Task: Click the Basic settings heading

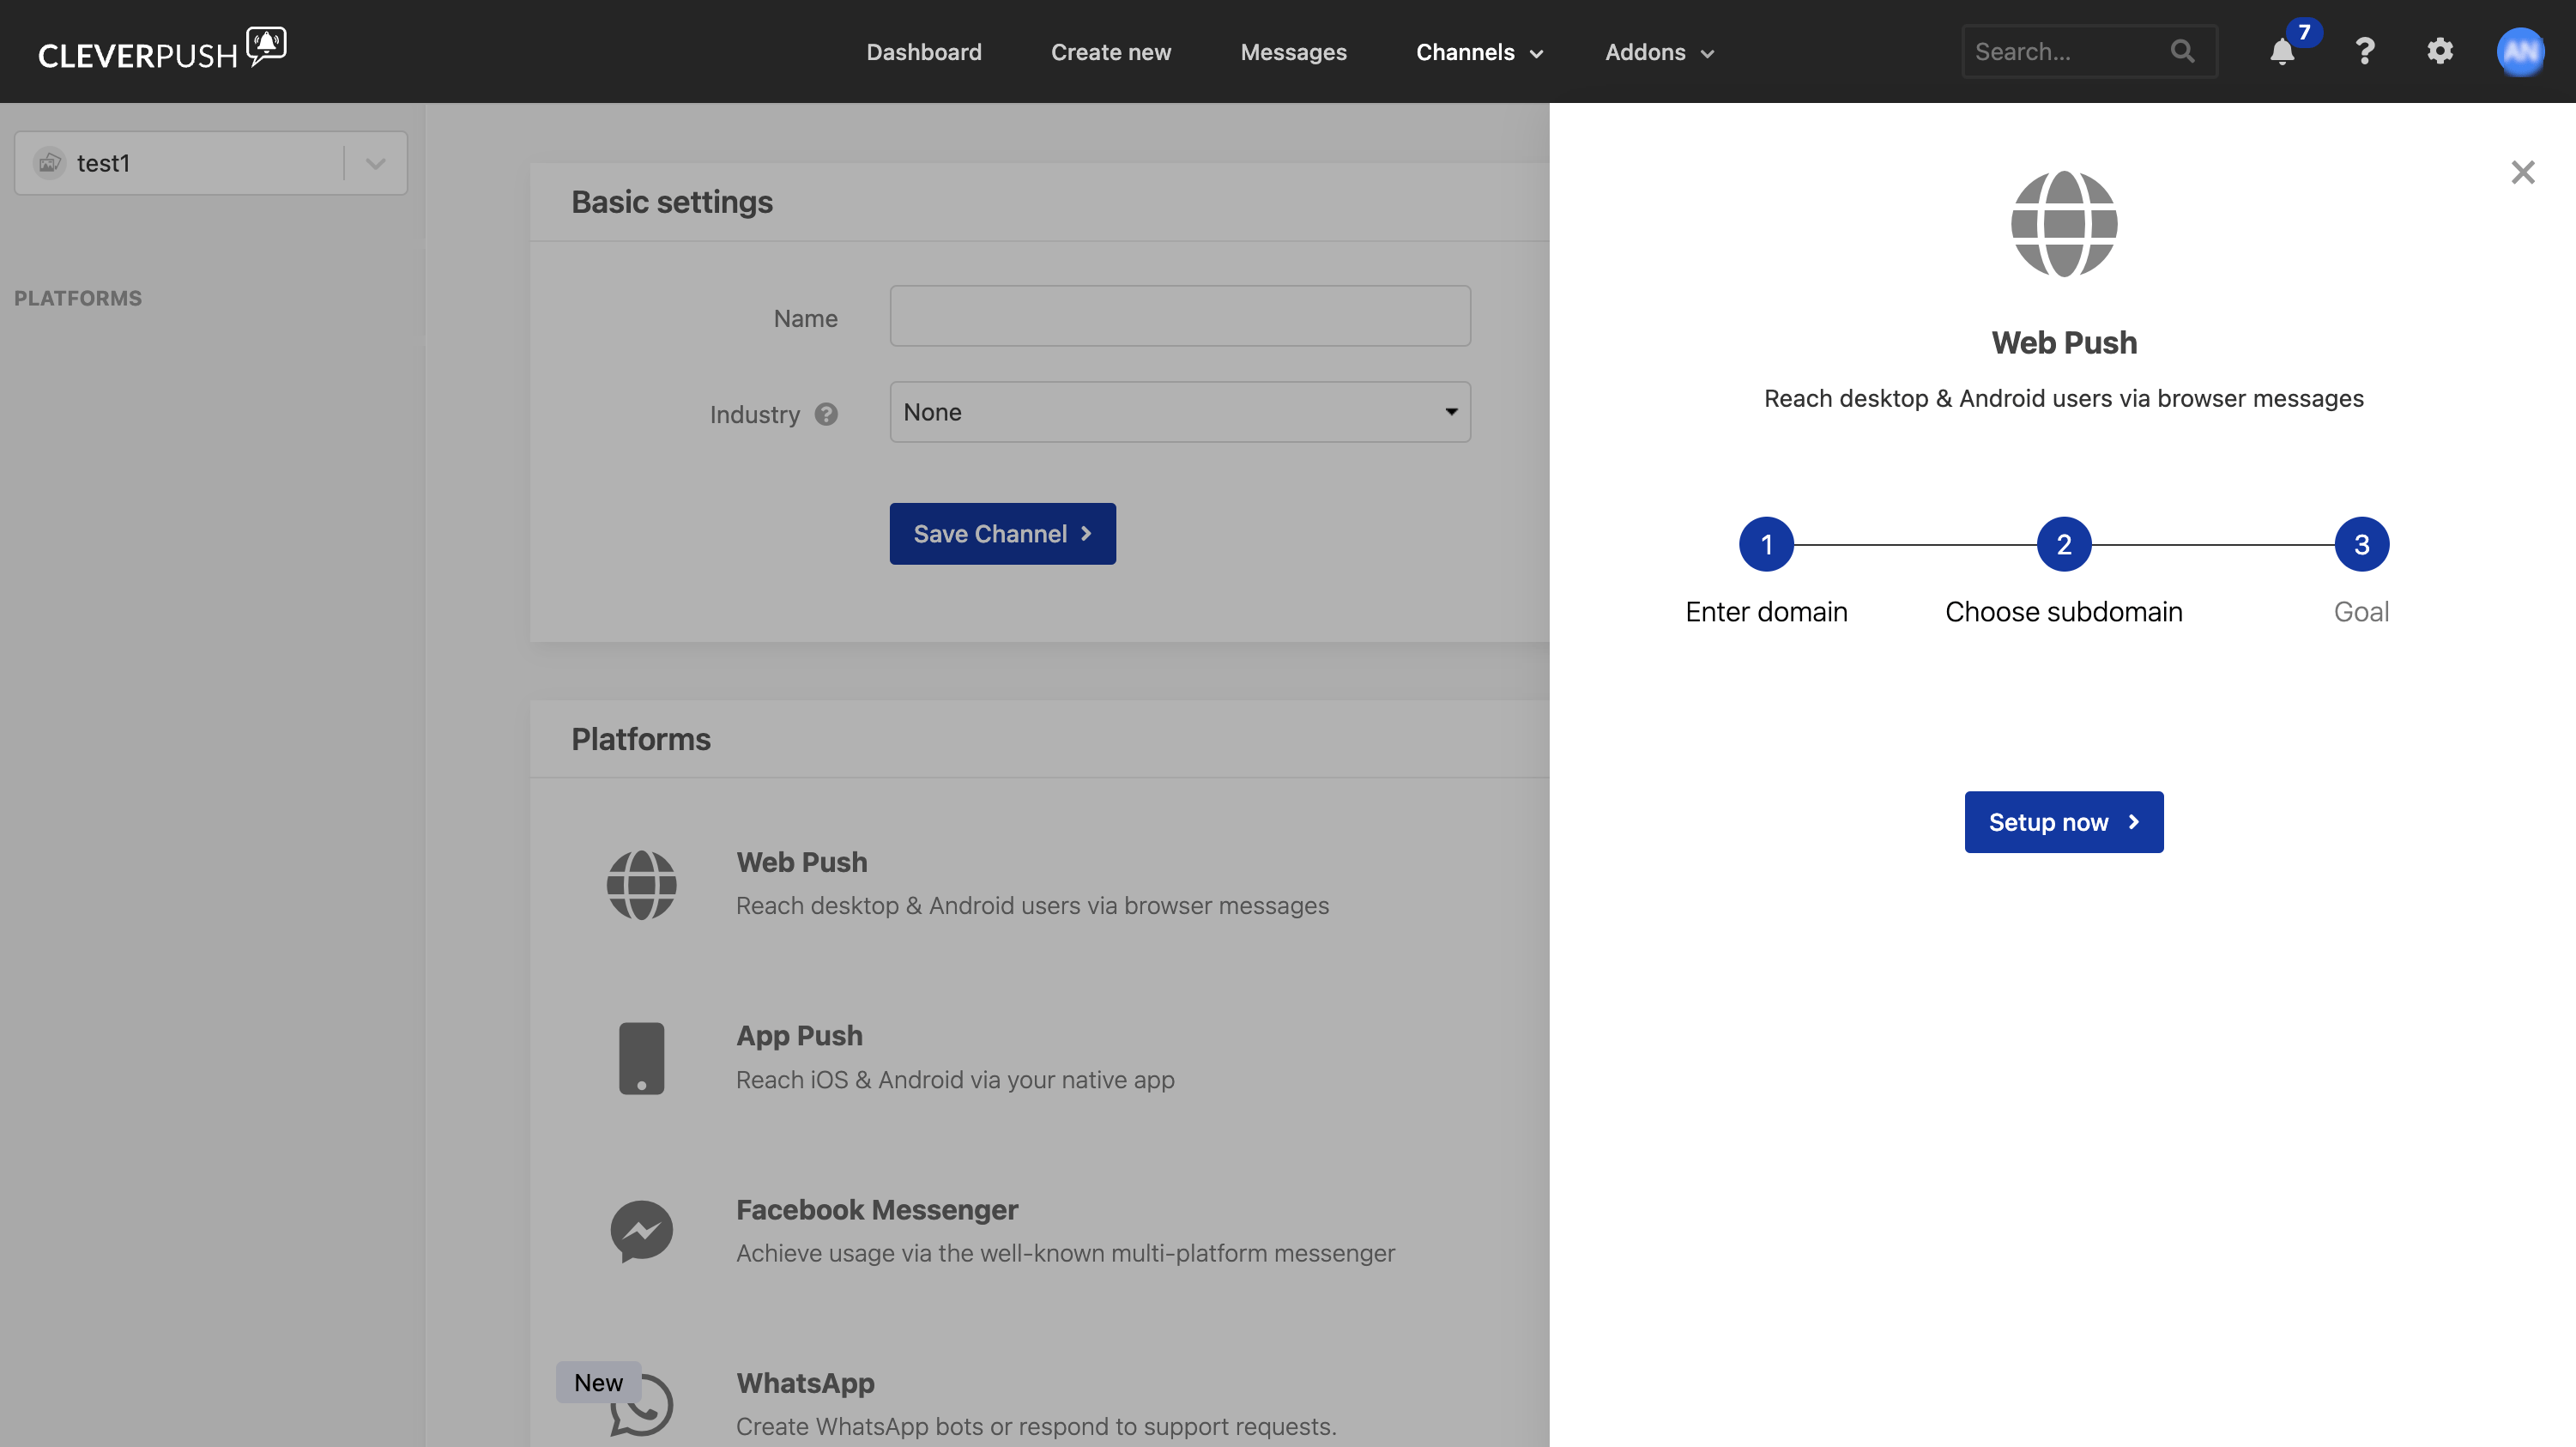Action: pos(672,202)
